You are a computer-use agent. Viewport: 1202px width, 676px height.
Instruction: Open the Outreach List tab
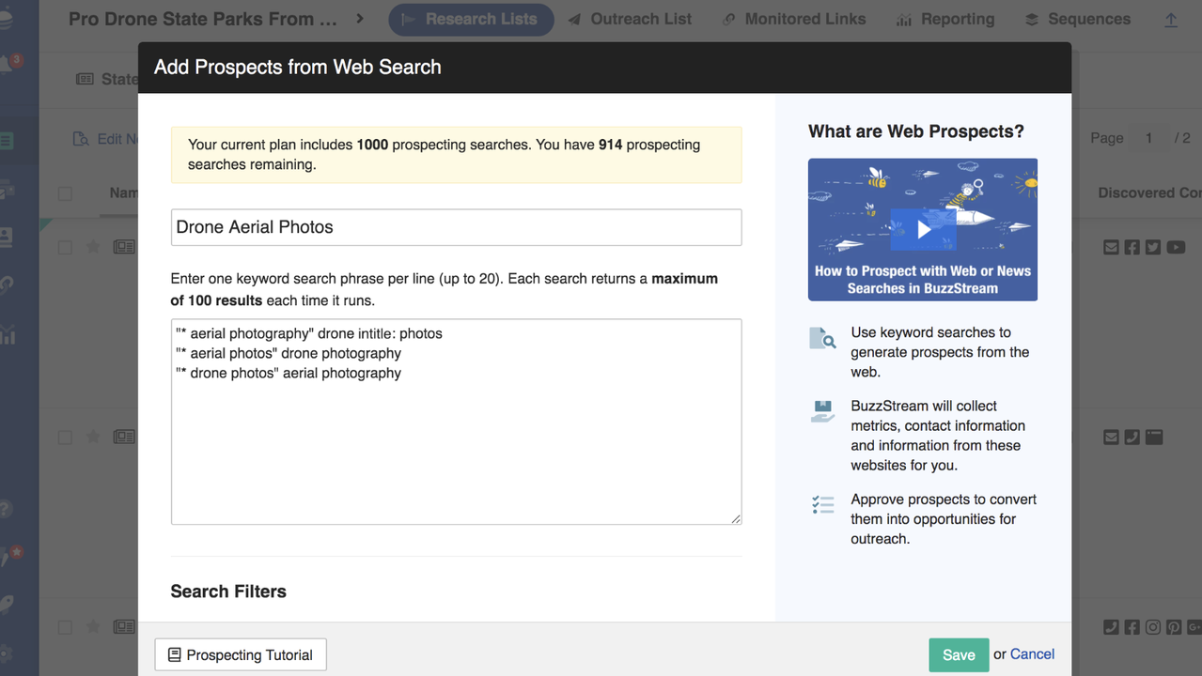[630, 19]
